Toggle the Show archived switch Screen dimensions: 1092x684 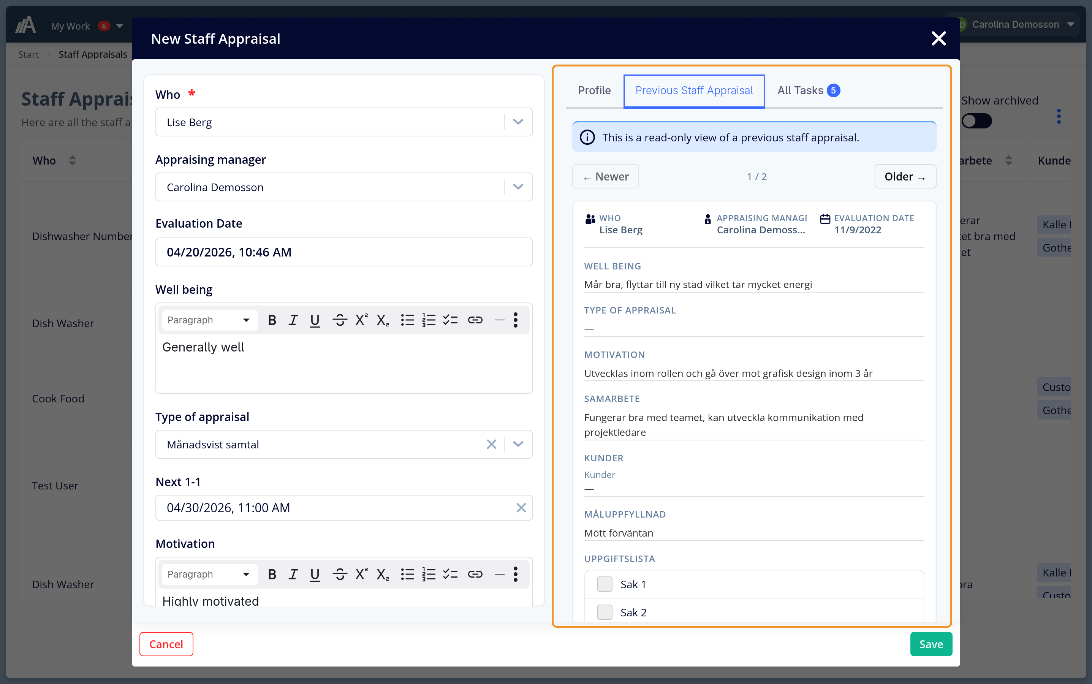(x=976, y=120)
